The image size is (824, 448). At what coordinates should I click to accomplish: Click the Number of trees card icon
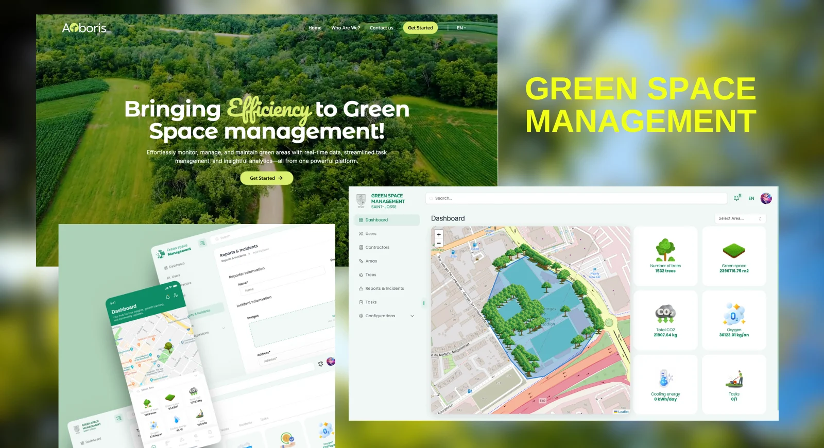(665, 250)
